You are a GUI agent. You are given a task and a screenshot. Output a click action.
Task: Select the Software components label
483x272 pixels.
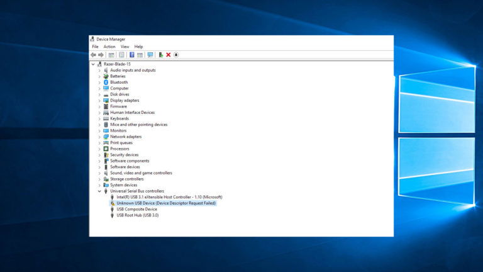tap(130, 161)
